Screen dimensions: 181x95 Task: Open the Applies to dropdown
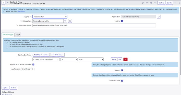(x=50, y=17)
